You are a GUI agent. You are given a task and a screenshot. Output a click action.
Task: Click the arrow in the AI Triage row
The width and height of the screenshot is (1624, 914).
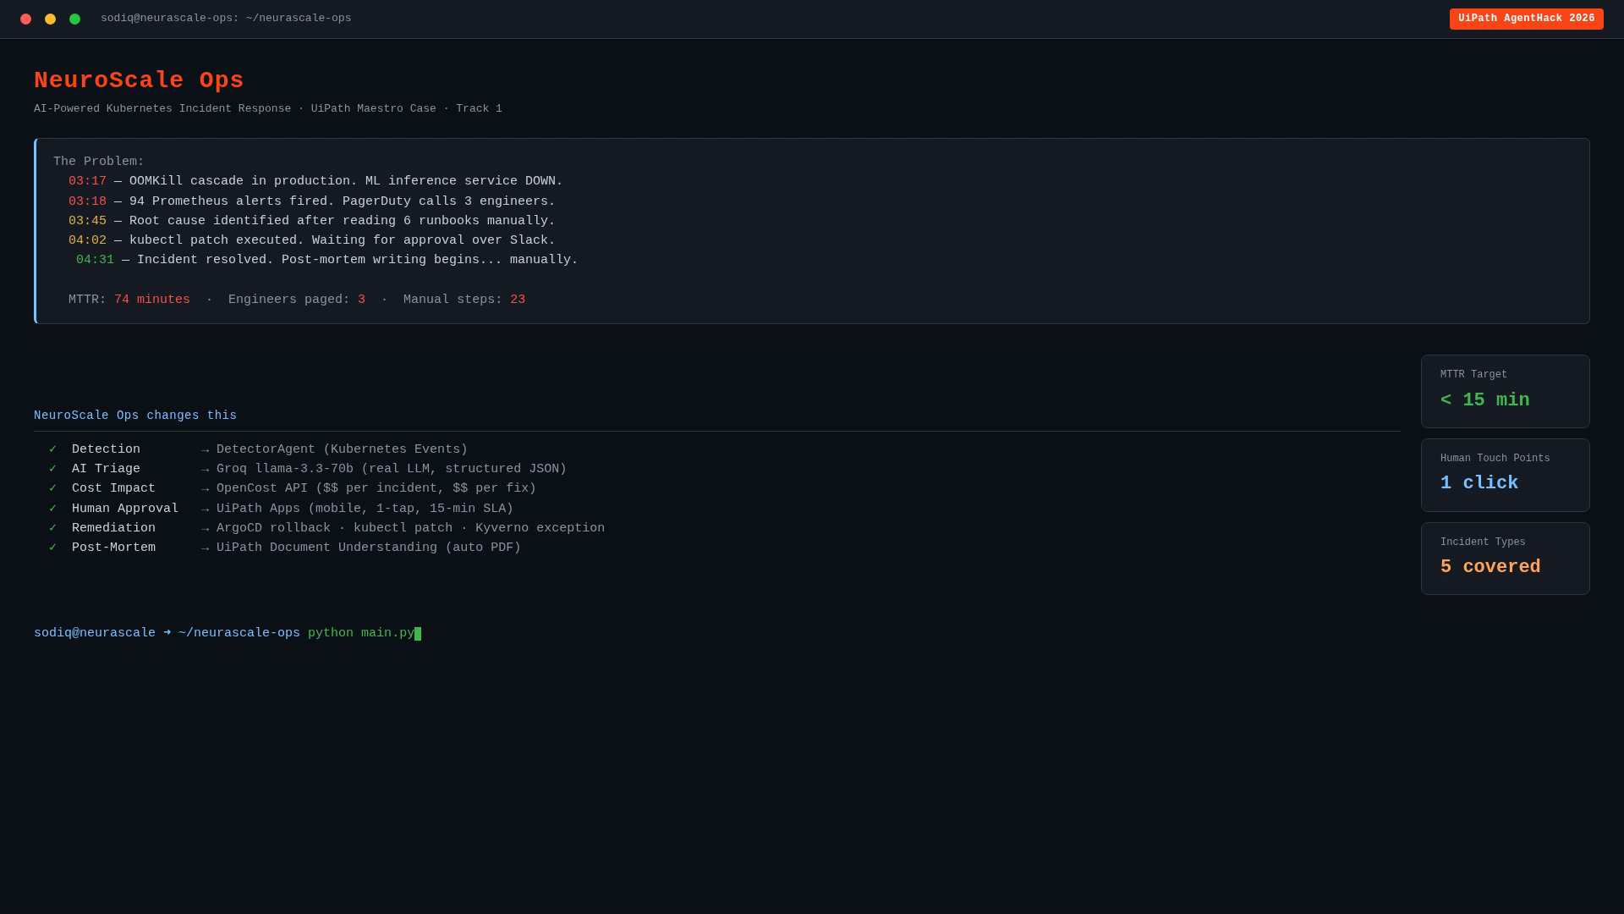[x=205, y=470]
